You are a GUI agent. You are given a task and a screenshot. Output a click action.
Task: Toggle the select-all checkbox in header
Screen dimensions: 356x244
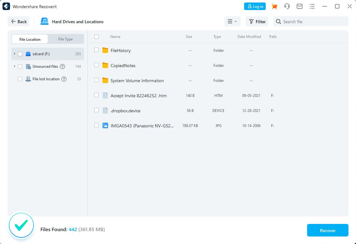[x=97, y=37]
